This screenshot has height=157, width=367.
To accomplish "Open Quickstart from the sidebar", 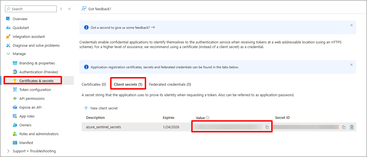I will (21, 28).
